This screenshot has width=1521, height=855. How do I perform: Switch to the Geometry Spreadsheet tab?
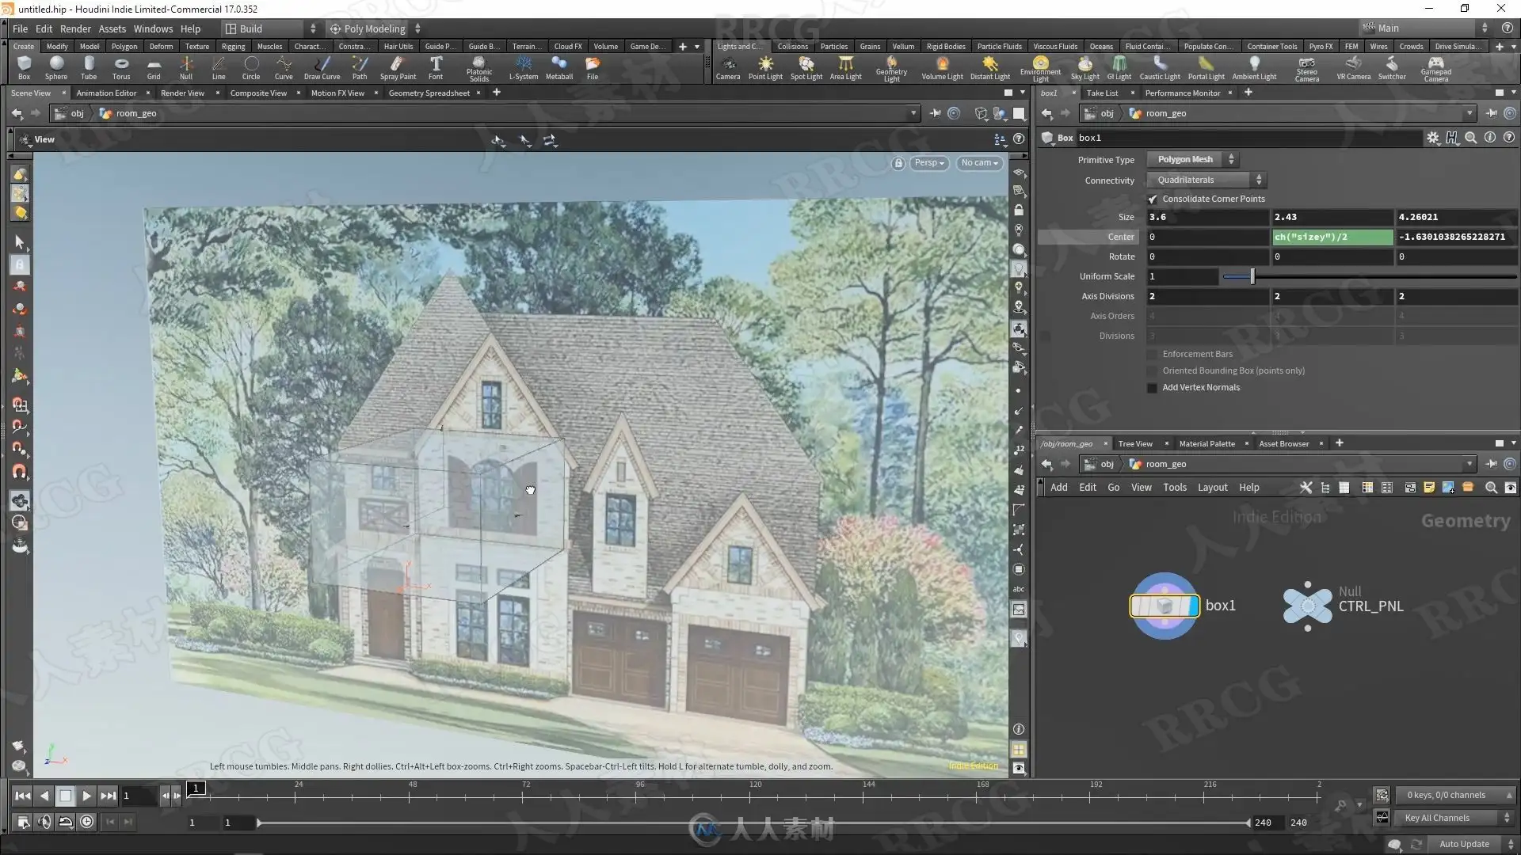[429, 93]
